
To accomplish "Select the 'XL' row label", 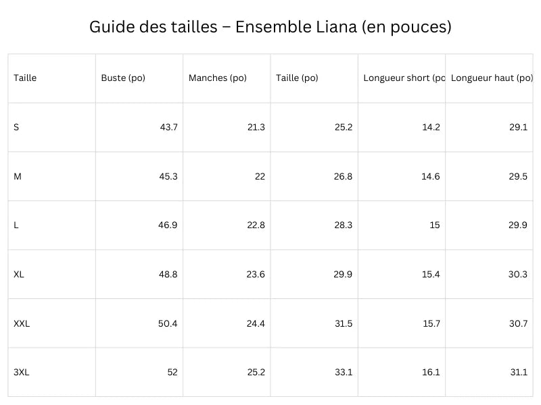I will (19, 275).
